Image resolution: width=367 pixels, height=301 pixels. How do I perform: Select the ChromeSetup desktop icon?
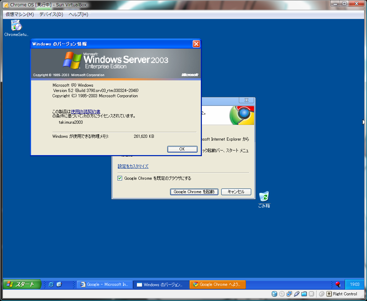[x=16, y=28]
